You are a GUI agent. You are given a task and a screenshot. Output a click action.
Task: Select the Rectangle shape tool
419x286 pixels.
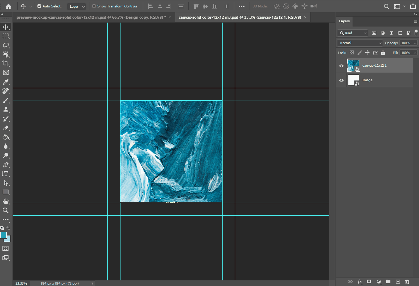tap(6, 192)
